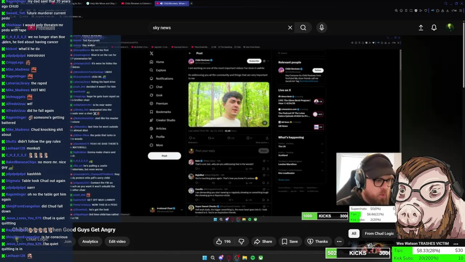This screenshot has width=465, height=262.
Task: Switch to 'ChibiReviews: When G' browser tab
Action: (x=171, y=4)
